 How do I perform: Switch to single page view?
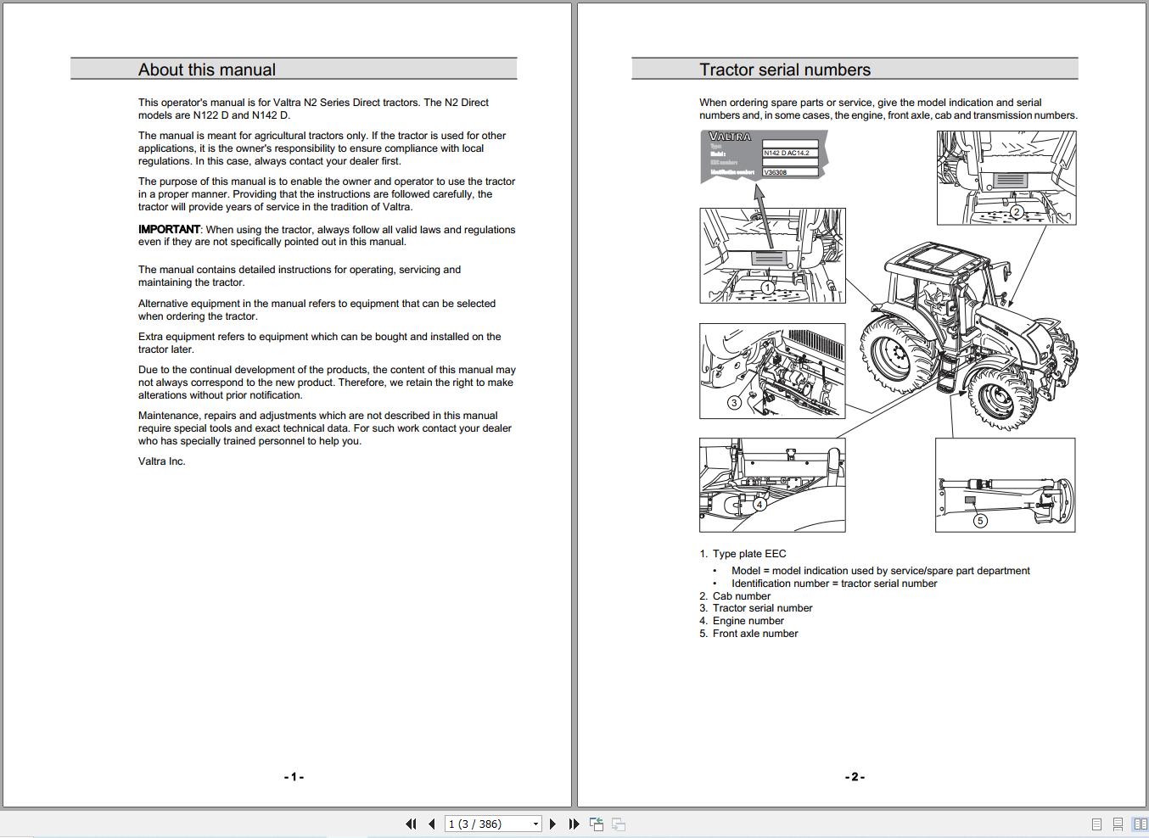pyautogui.click(x=1096, y=824)
